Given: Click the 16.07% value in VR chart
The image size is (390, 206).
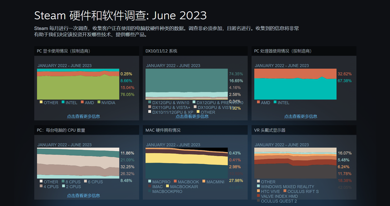Looking at the screenshot, I should tap(345, 153).
